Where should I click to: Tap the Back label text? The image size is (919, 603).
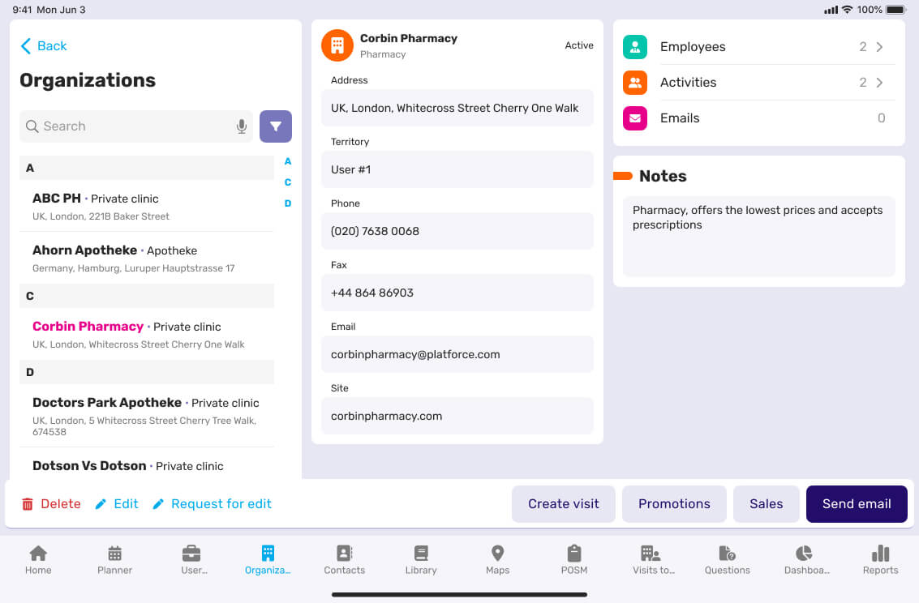click(52, 46)
